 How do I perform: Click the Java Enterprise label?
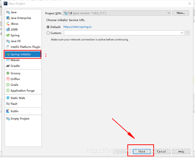click(21, 18)
